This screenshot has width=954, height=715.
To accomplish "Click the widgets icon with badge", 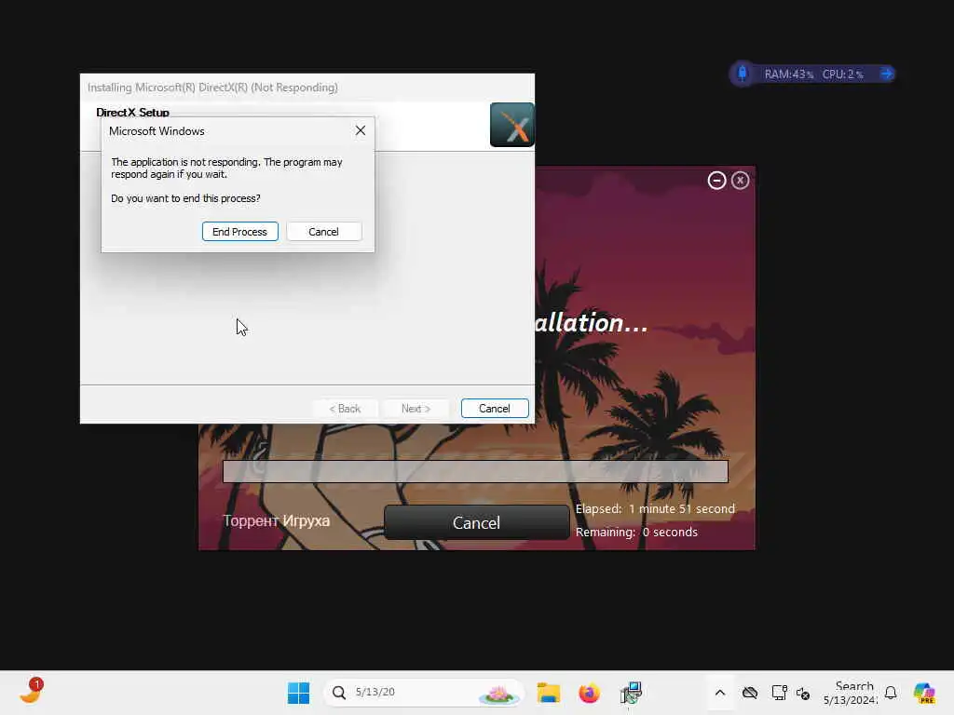I will pyautogui.click(x=31, y=692).
